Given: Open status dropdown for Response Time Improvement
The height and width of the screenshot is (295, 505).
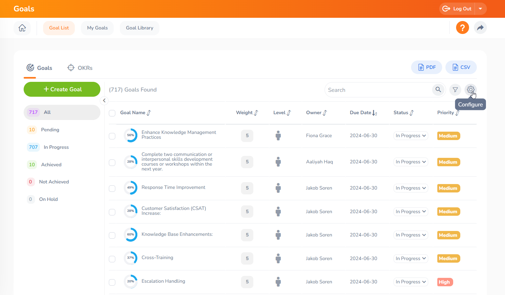Looking at the screenshot, I should tap(411, 188).
